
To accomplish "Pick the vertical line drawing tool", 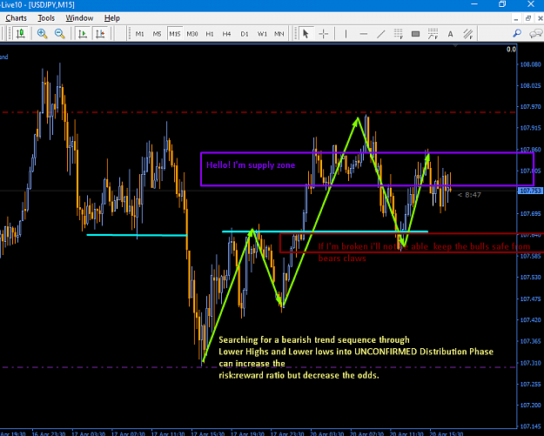I will (x=346, y=34).
